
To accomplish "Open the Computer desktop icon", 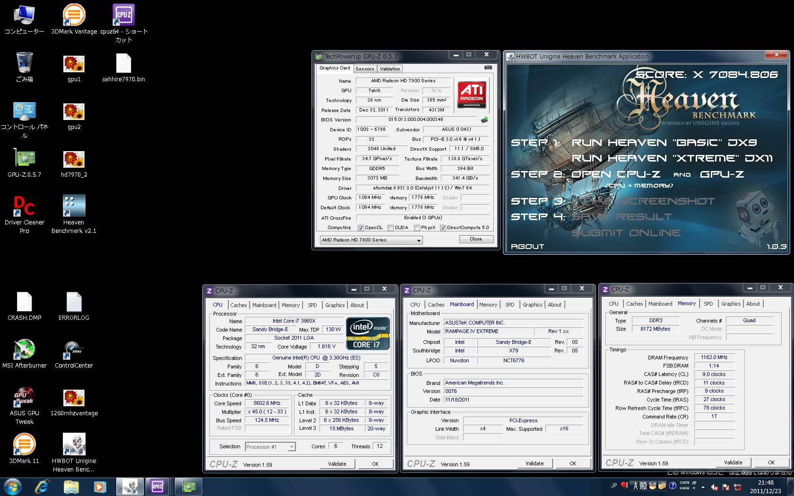I will click(x=24, y=19).
